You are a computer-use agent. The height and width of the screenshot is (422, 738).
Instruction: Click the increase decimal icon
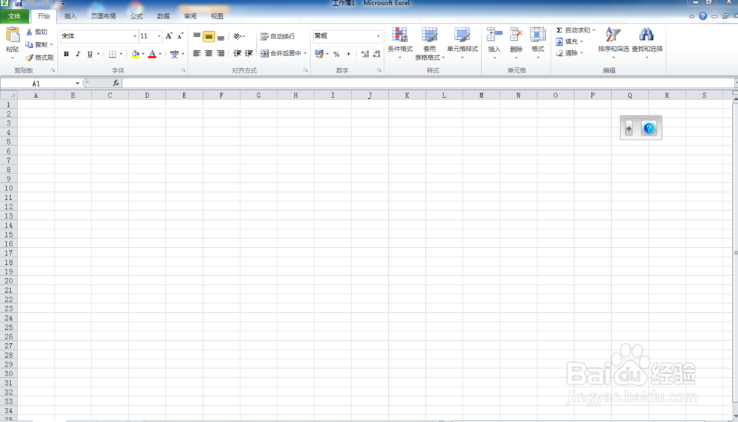tap(365, 54)
